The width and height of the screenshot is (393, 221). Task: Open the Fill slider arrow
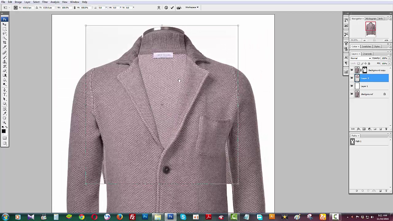(389, 64)
